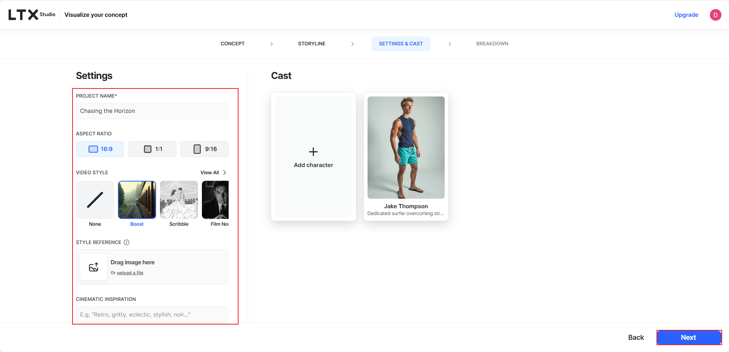The image size is (729, 352).
Task: Expand video styles with View All
Action: click(213, 173)
